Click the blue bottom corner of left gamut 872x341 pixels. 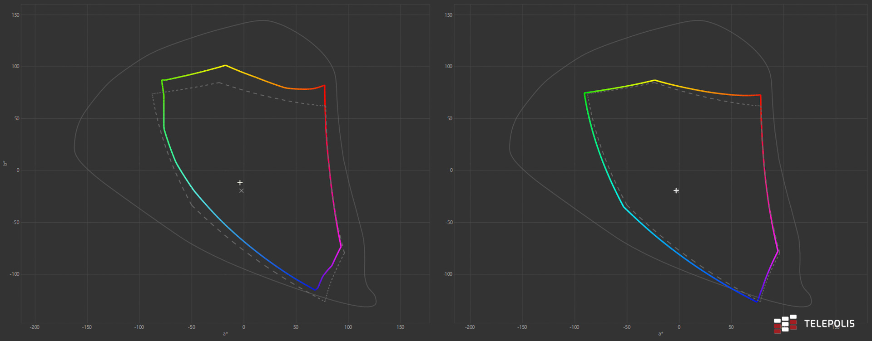(x=315, y=290)
